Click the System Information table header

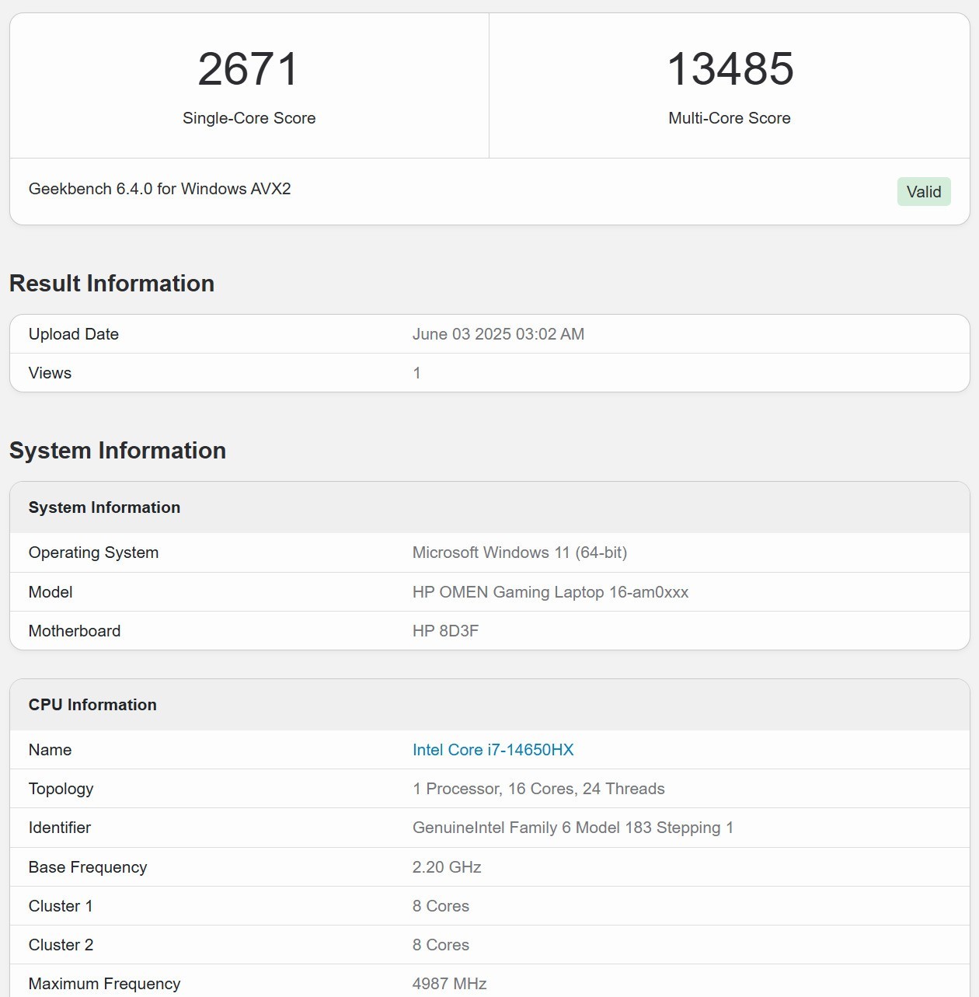coord(104,507)
